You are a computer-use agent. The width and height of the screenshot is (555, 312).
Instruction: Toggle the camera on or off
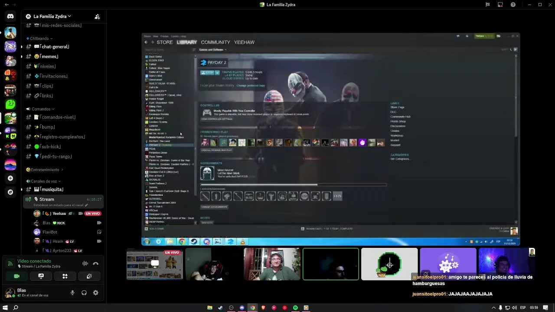point(16,276)
